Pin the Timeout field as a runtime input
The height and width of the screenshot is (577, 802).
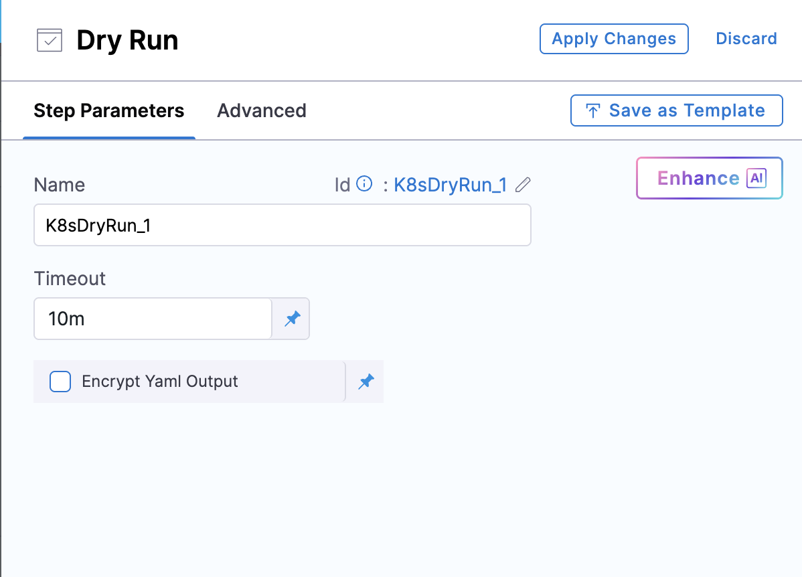292,319
